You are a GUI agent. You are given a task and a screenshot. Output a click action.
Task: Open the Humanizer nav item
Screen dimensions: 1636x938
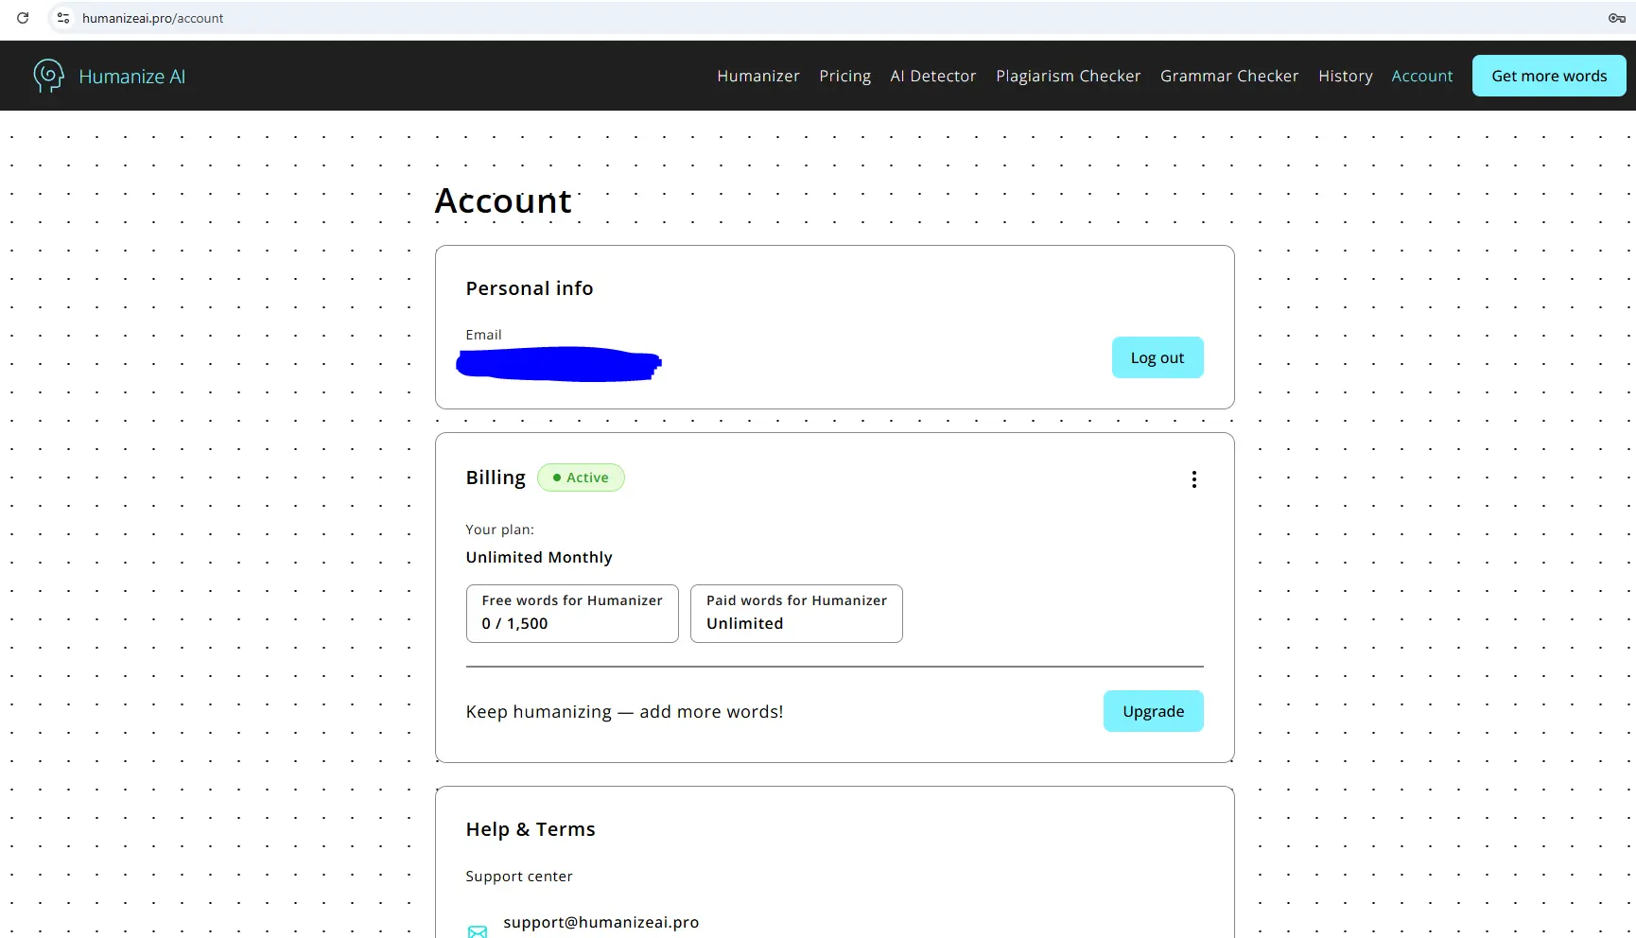tap(758, 76)
